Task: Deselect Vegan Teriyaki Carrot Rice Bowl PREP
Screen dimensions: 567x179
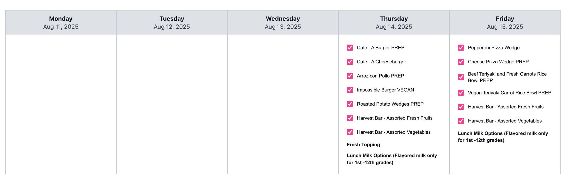Action: pyautogui.click(x=461, y=93)
